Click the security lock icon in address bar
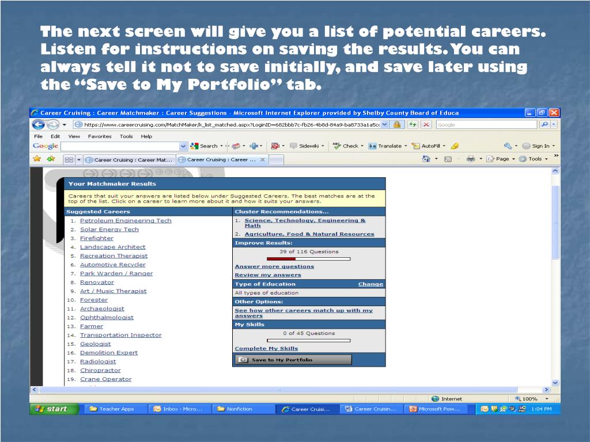This screenshot has height=442, width=590. (396, 125)
